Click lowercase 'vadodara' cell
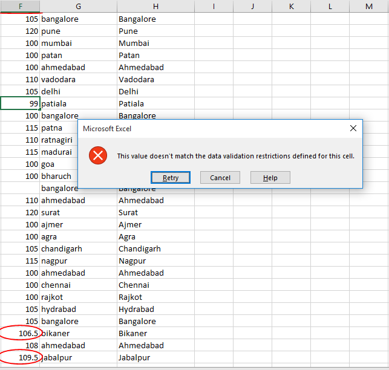This screenshot has width=389, height=370. (78, 79)
